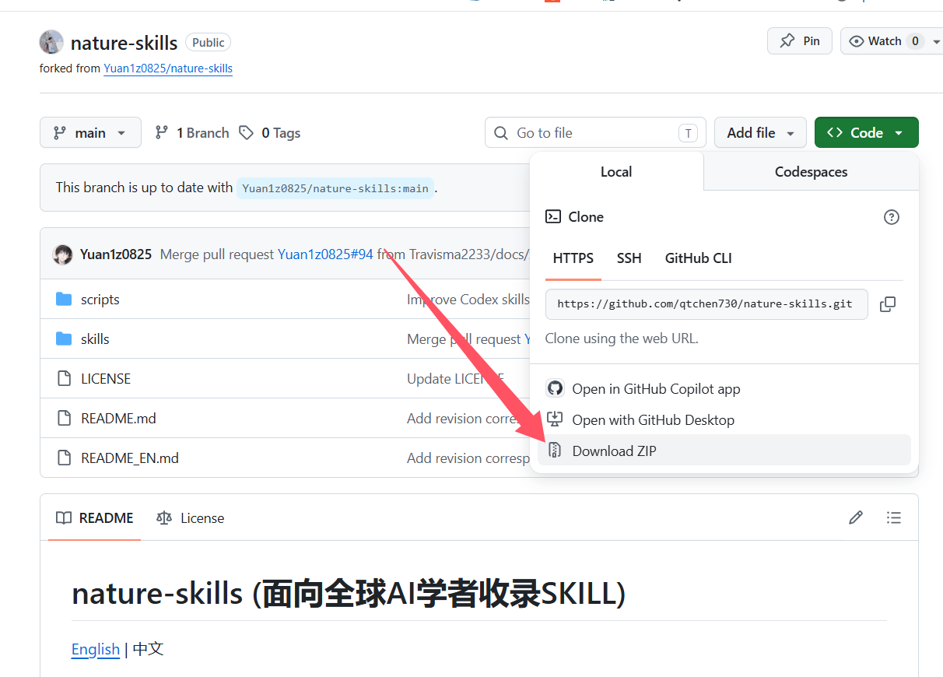Click the Yuan1z0825 commit author name
943x677 pixels.
[116, 254]
